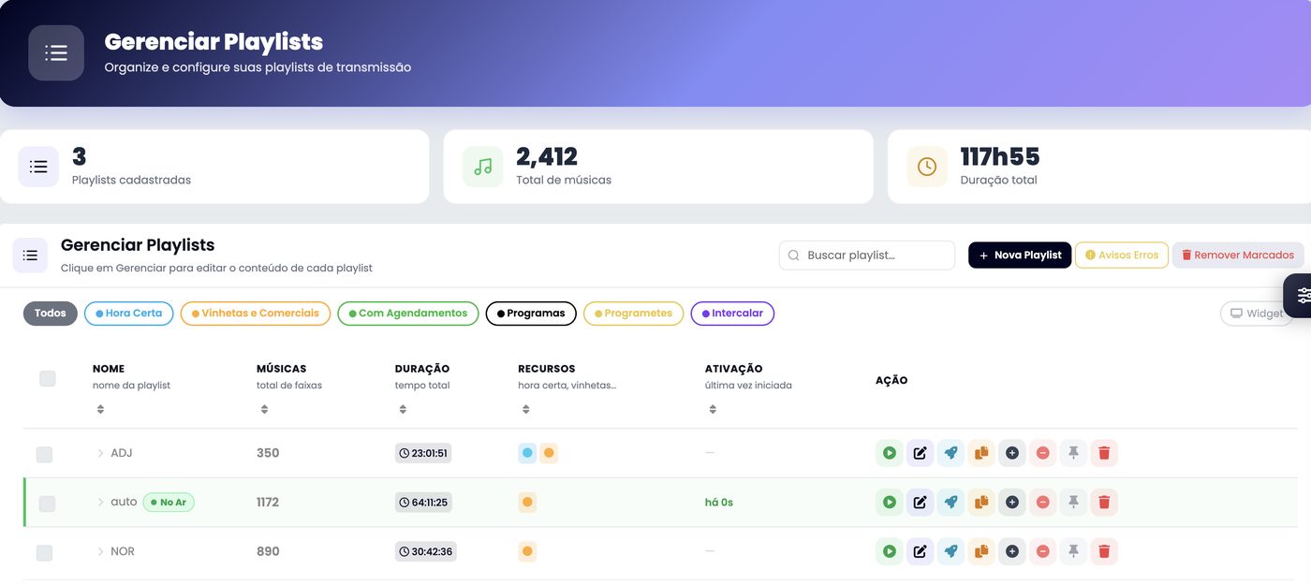This screenshot has width=1311, height=584.
Task: Sort by the DURAÇÃO column arrows
Action: 403,410
